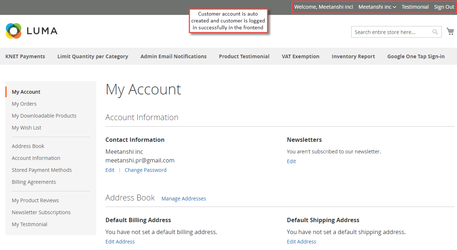Image resolution: width=457 pixels, height=250 pixels.
Task: Sign Out of the account
Action: (444, 7)
